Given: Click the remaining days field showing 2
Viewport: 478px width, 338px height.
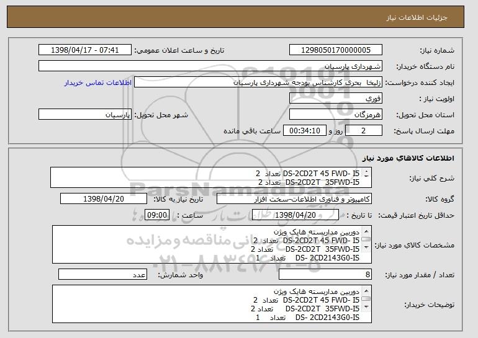Looking at the screenshot, I should pos(363,131).
